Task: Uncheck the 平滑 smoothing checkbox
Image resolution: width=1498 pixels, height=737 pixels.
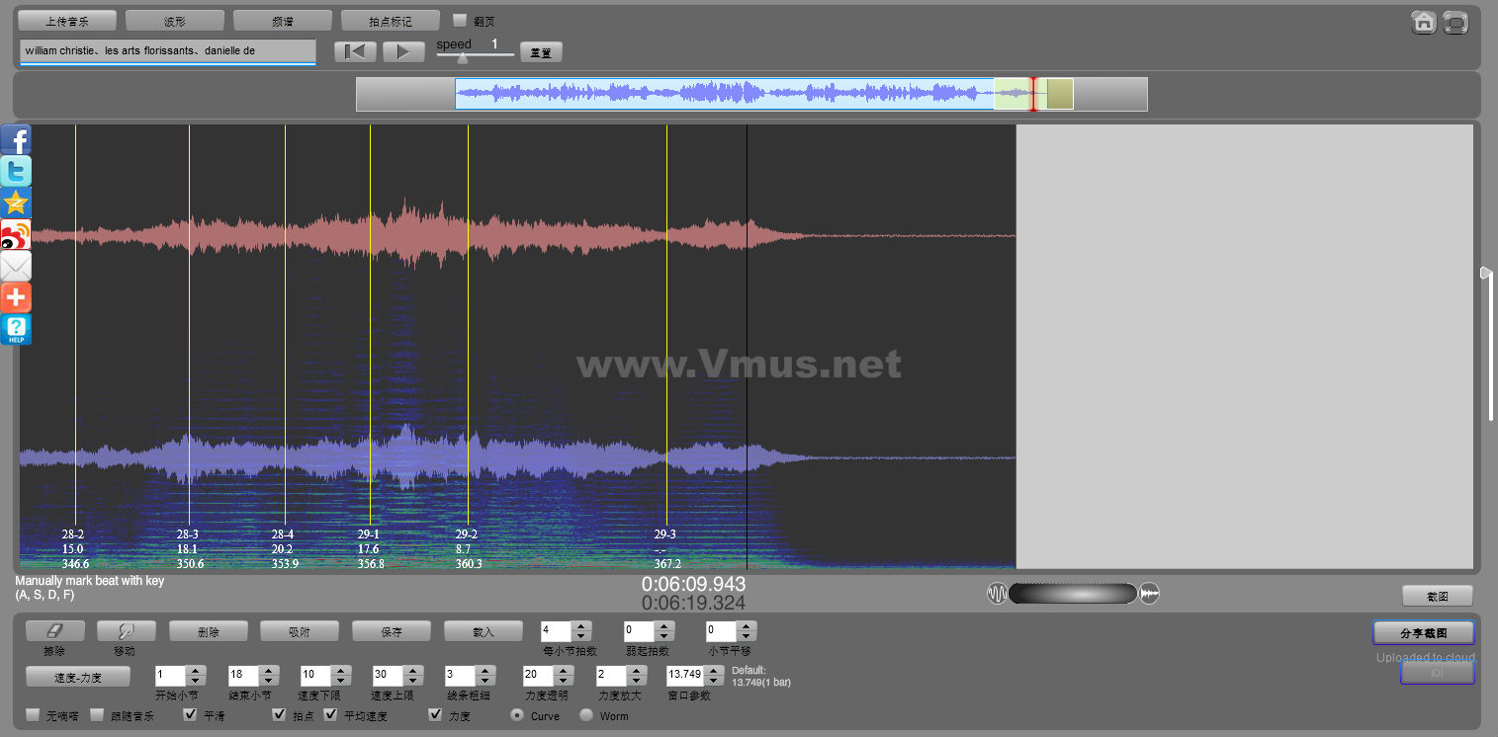Action: pyautogui.click(x=191, y=715)
